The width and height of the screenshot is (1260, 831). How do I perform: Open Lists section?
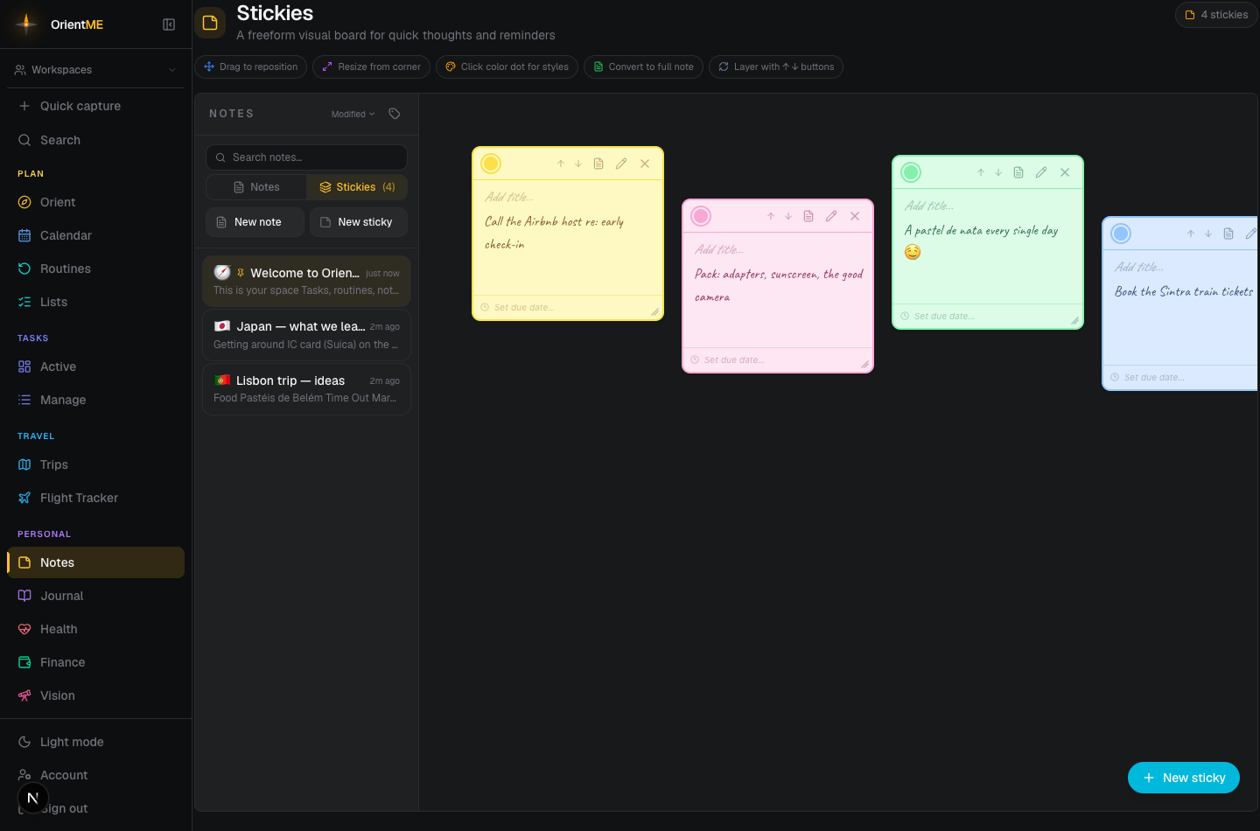pos(95,302)
